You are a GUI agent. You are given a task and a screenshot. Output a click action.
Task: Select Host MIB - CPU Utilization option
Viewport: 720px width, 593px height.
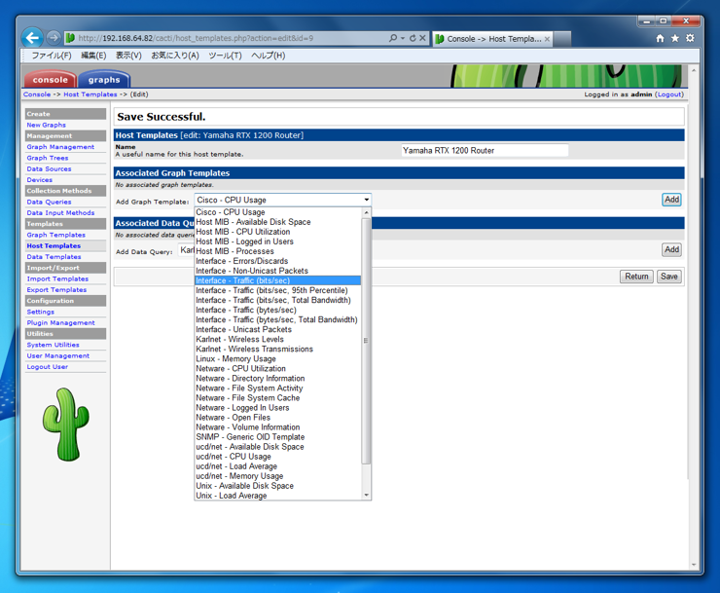(278, 232)
